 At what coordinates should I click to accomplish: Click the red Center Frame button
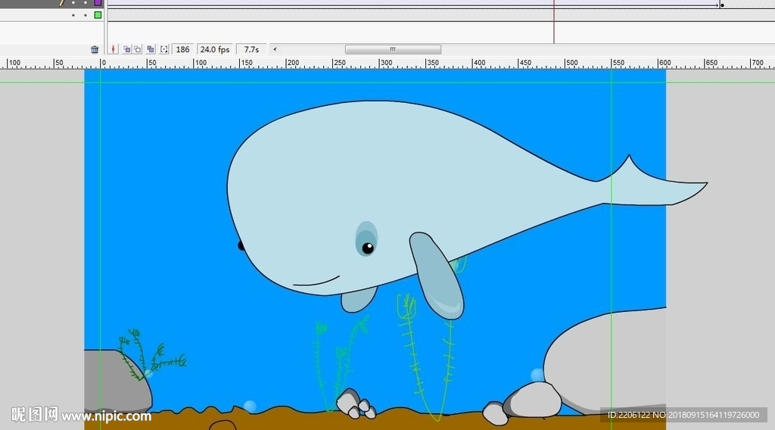pos(114,49)
